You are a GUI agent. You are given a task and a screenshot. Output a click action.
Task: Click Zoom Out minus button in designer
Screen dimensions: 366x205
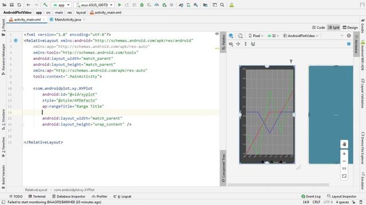344,161
